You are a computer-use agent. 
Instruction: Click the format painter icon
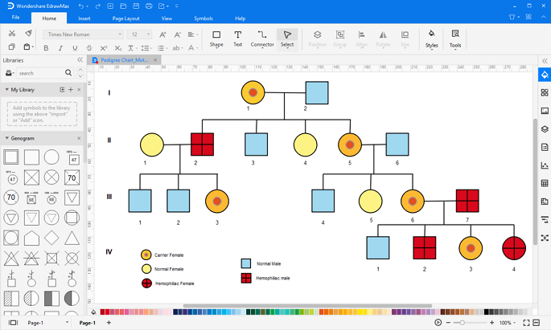(28, 33)
